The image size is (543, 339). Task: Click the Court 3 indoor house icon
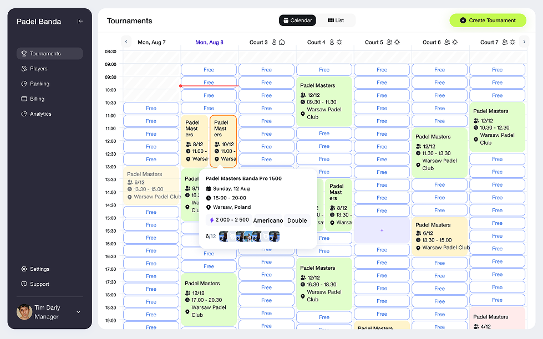pyautogui.click(x=282, y=42)
